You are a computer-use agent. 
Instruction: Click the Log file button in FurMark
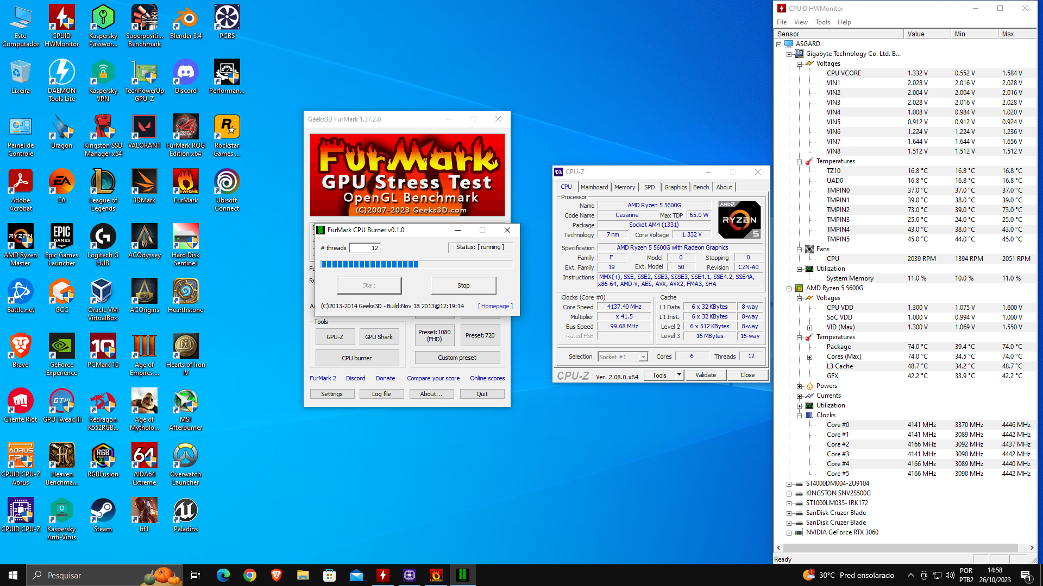click(x=381, y=394)
